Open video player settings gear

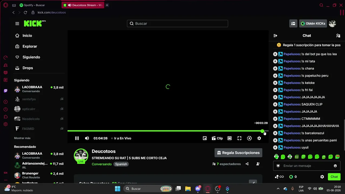[x=259, y=138]
